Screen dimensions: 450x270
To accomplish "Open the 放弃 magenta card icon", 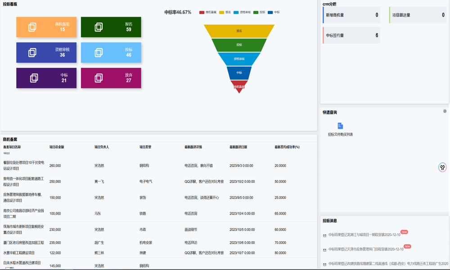I will (99, 78).
